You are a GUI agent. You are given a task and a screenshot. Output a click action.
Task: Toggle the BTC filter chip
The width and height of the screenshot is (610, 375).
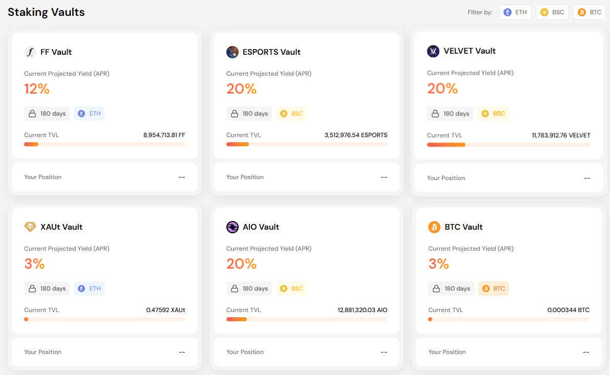point(590,12)
